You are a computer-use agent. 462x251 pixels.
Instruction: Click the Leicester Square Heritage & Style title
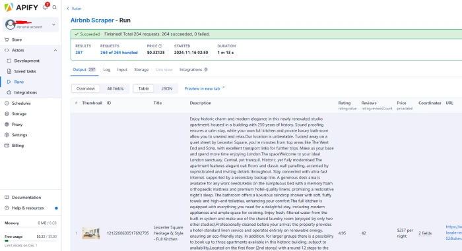(x=168, y=233)
